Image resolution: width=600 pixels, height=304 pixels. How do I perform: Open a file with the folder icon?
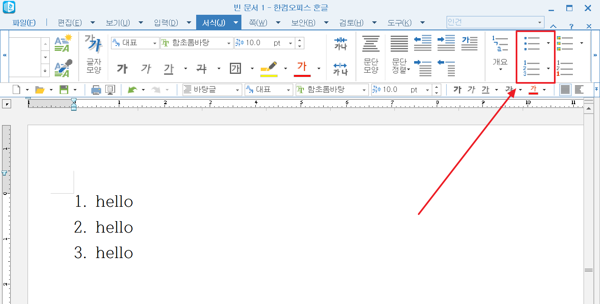point(40,89)
